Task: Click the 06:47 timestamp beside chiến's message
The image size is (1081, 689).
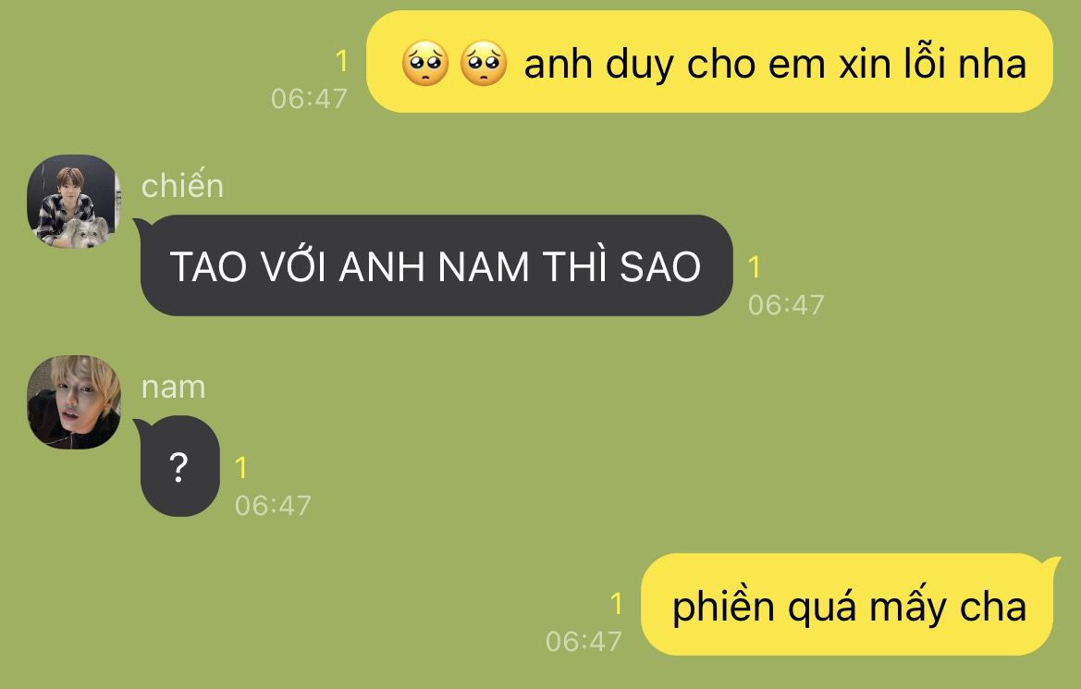Action: 787,305
